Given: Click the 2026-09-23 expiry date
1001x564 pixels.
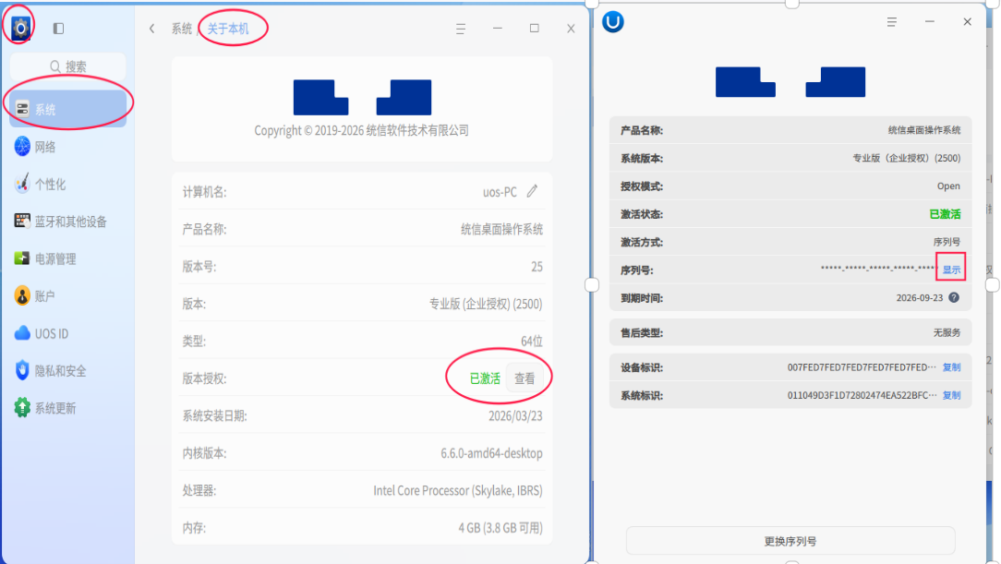Looking at the screenshot, I should pyautogui.click(x=920, y=298).
